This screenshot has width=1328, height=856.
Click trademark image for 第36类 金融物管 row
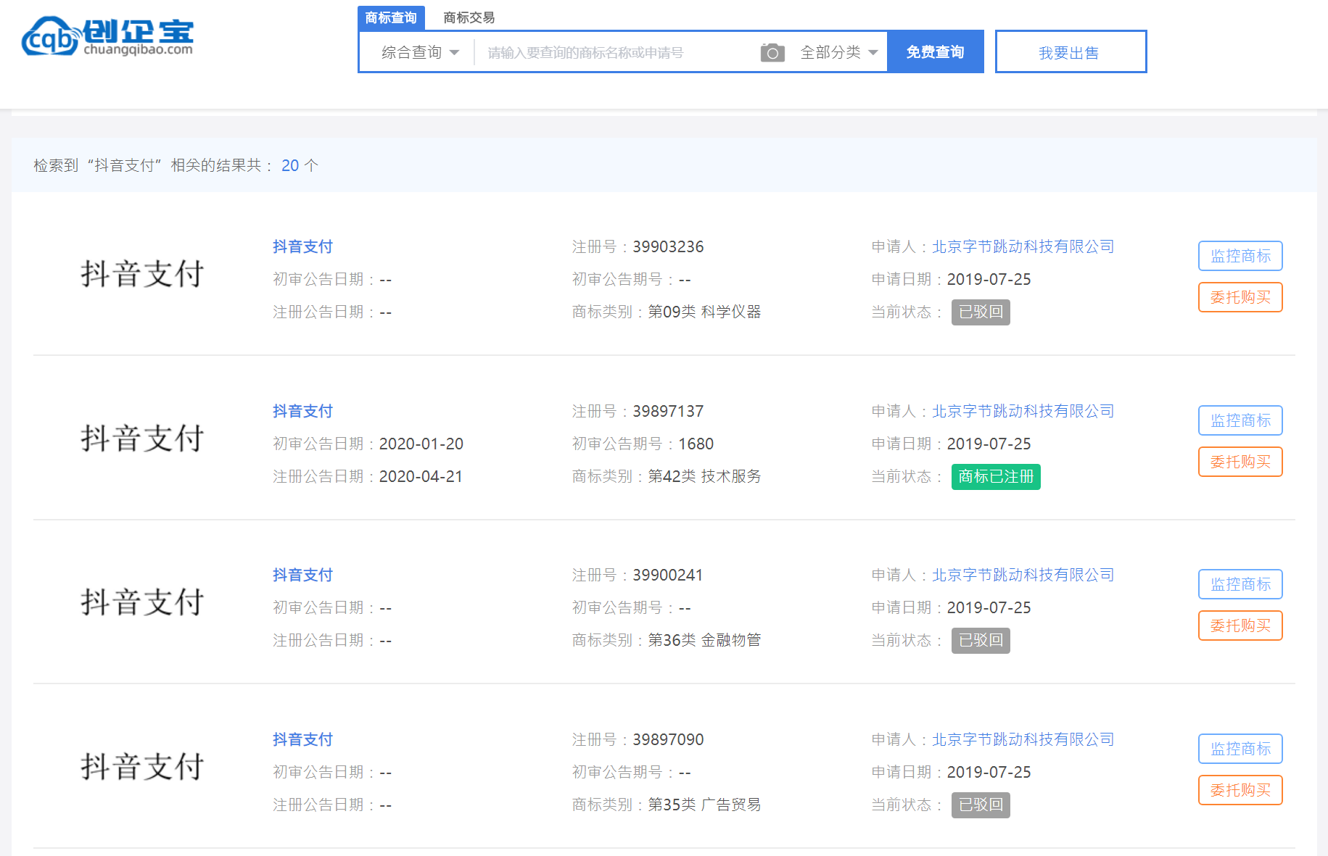coord(142,602)
